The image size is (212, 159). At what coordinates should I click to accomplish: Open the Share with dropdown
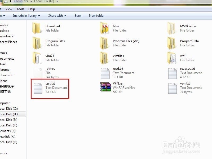point(57,16)
